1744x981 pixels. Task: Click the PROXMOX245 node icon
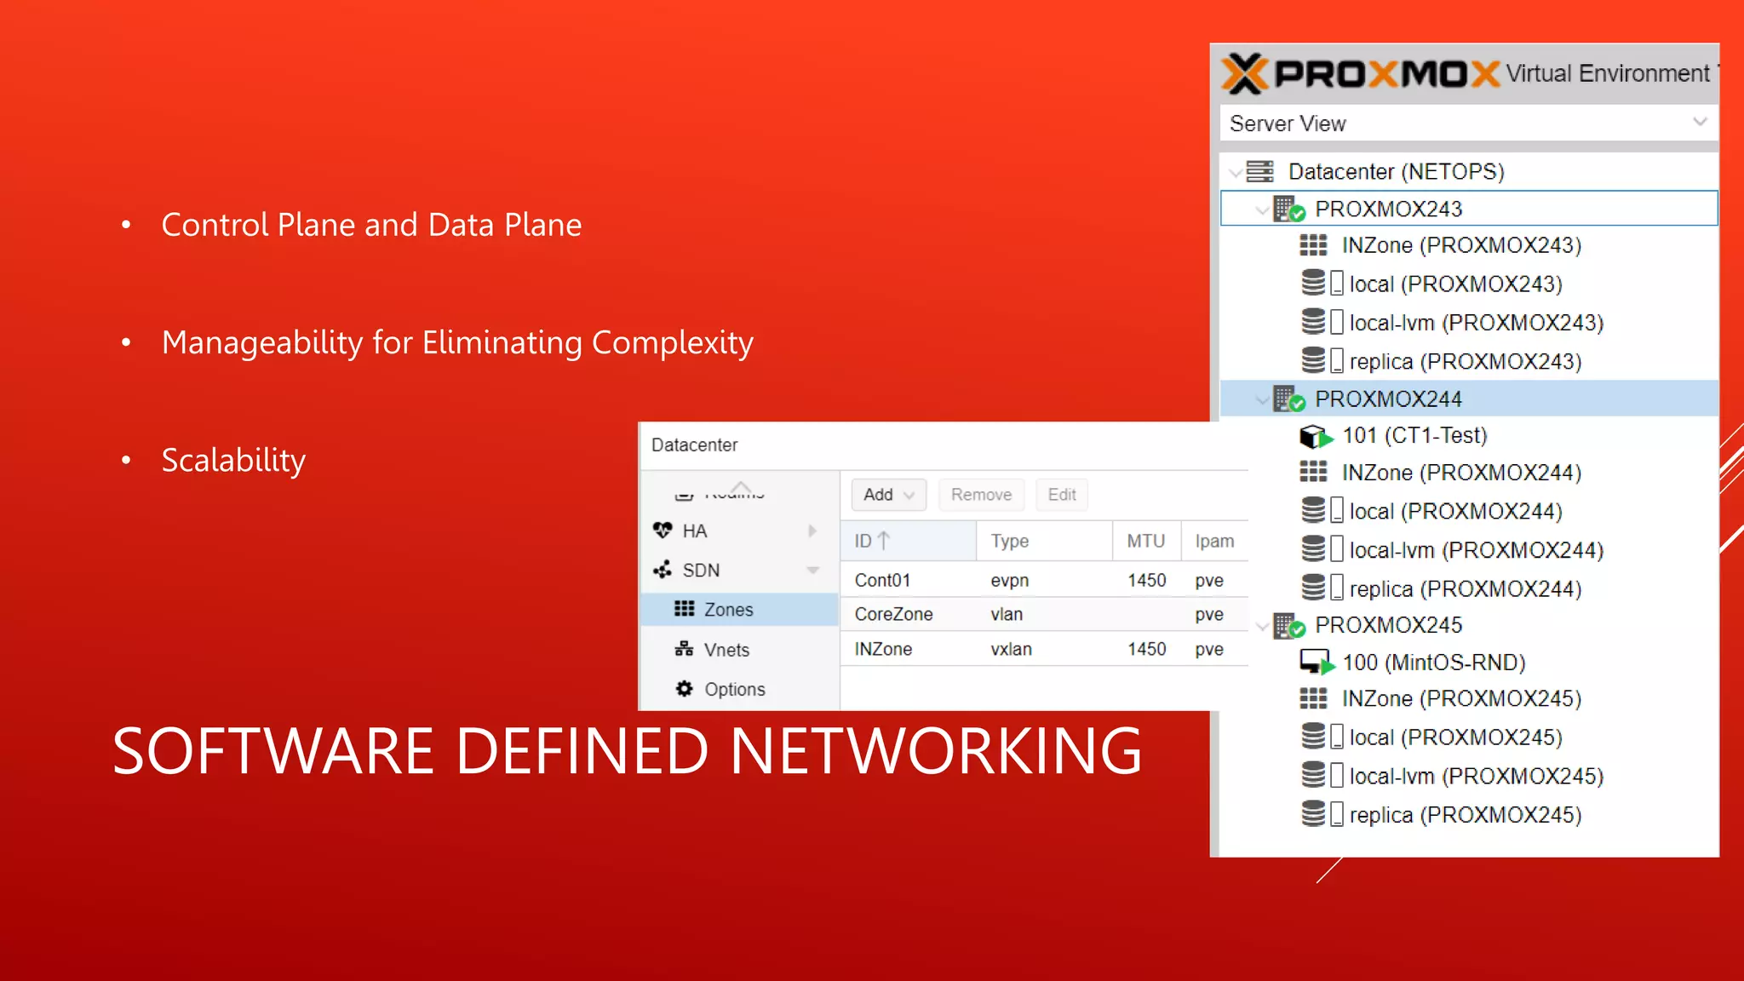(1289, 625)
